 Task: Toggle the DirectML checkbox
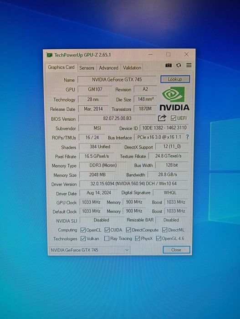(164, 230)
